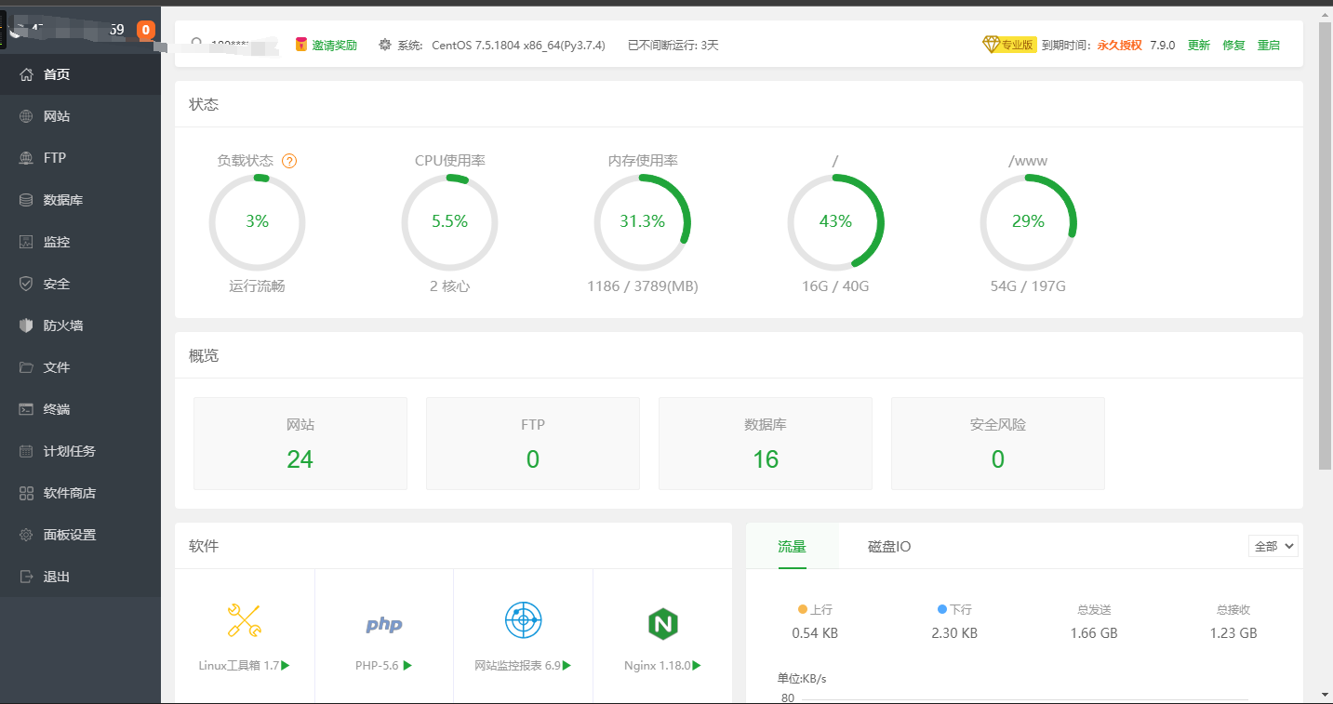
Task: Open the 安全风险 overview card
Action: [x=998, y=444]
